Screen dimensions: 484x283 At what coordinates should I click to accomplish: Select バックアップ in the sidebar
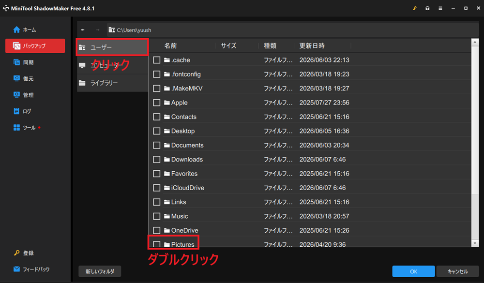pos(35,46)
